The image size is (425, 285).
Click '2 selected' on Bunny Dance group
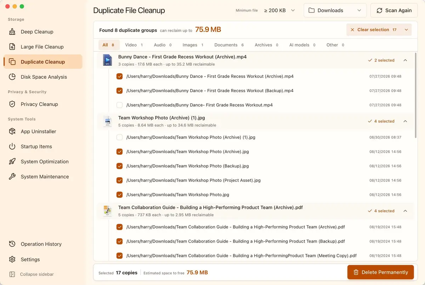[x=381, y=60]
